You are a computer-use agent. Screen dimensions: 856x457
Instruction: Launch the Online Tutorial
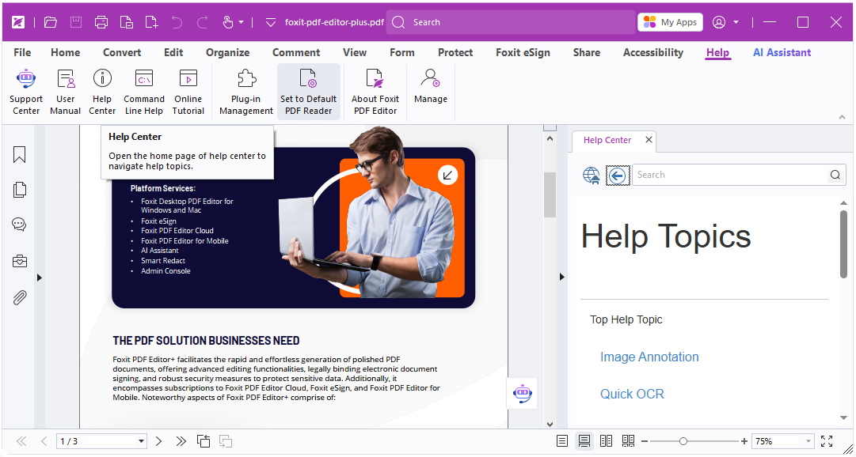(188, 92)
